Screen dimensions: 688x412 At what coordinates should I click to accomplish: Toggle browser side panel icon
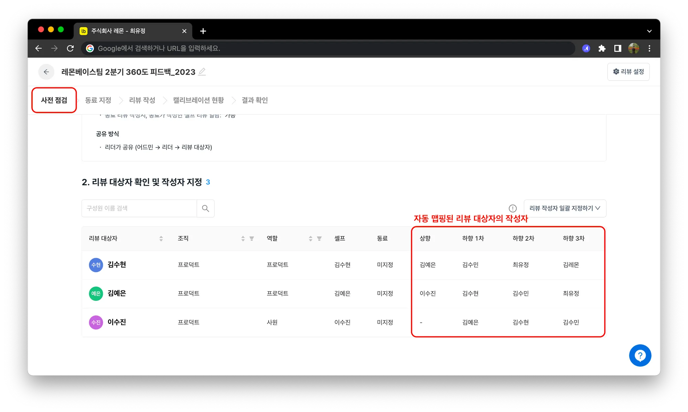(618, 48)
